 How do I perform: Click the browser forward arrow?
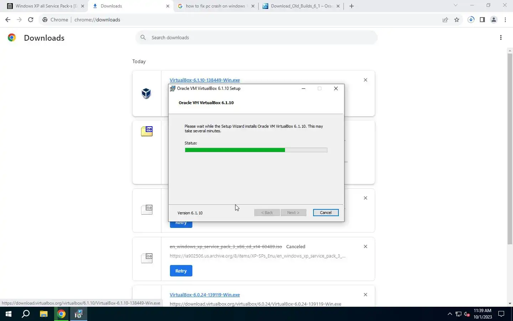click(19, 20)
